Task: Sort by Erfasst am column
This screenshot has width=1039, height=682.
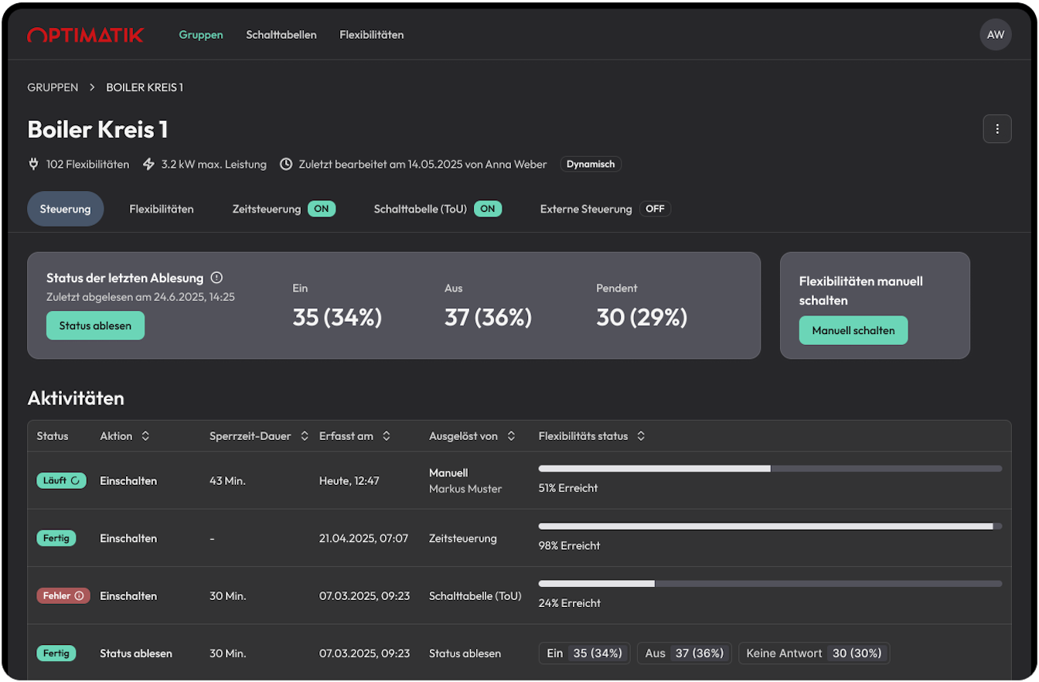Action: tap(387, 436)
